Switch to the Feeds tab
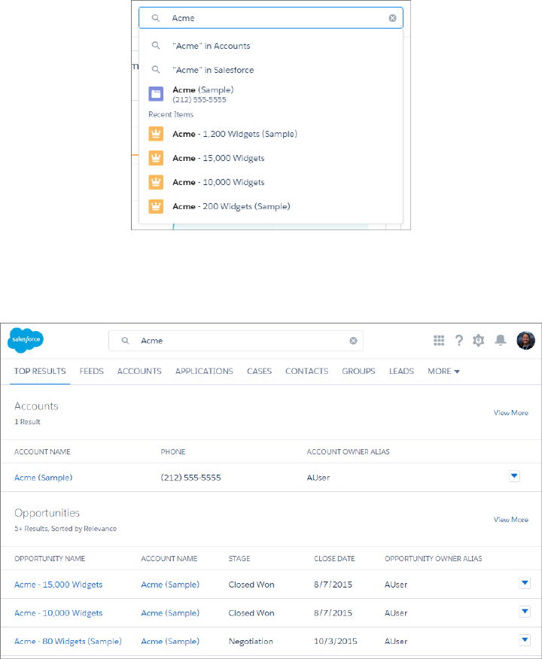 (91, 371)
